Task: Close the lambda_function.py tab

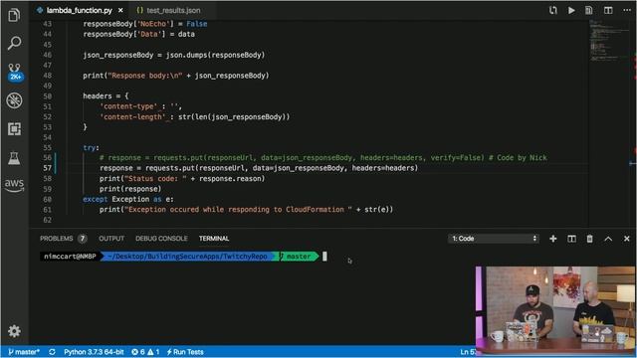Action: (120, 10)
